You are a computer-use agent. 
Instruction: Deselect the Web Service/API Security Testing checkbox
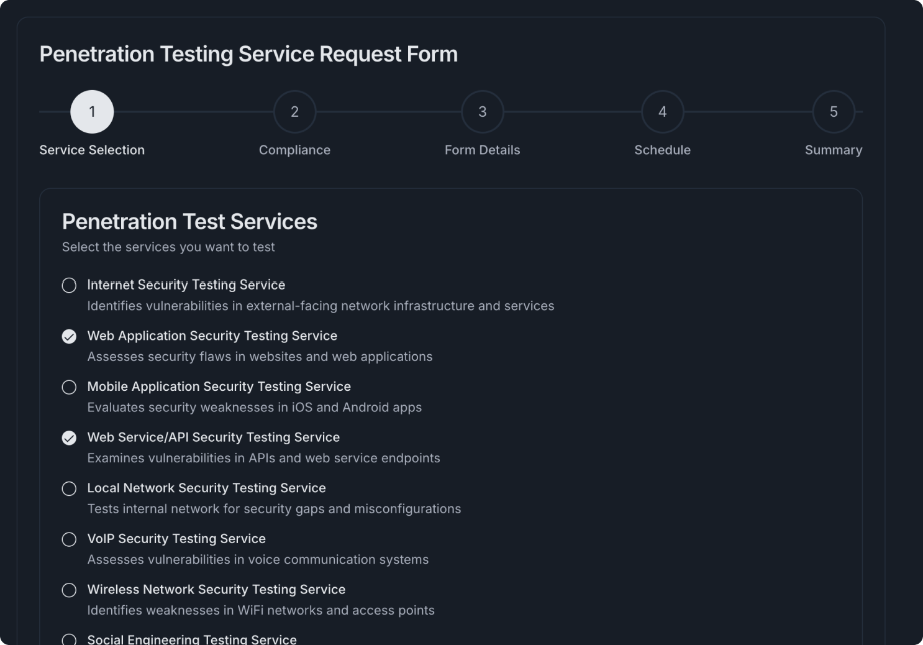tap(69, 438)
